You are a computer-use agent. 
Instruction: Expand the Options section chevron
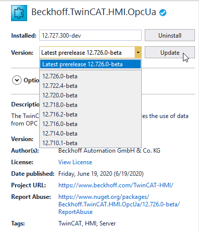[x=17, y=80]
